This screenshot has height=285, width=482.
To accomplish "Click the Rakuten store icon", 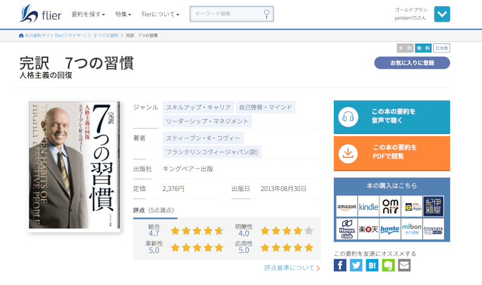I will coord(368,230).
